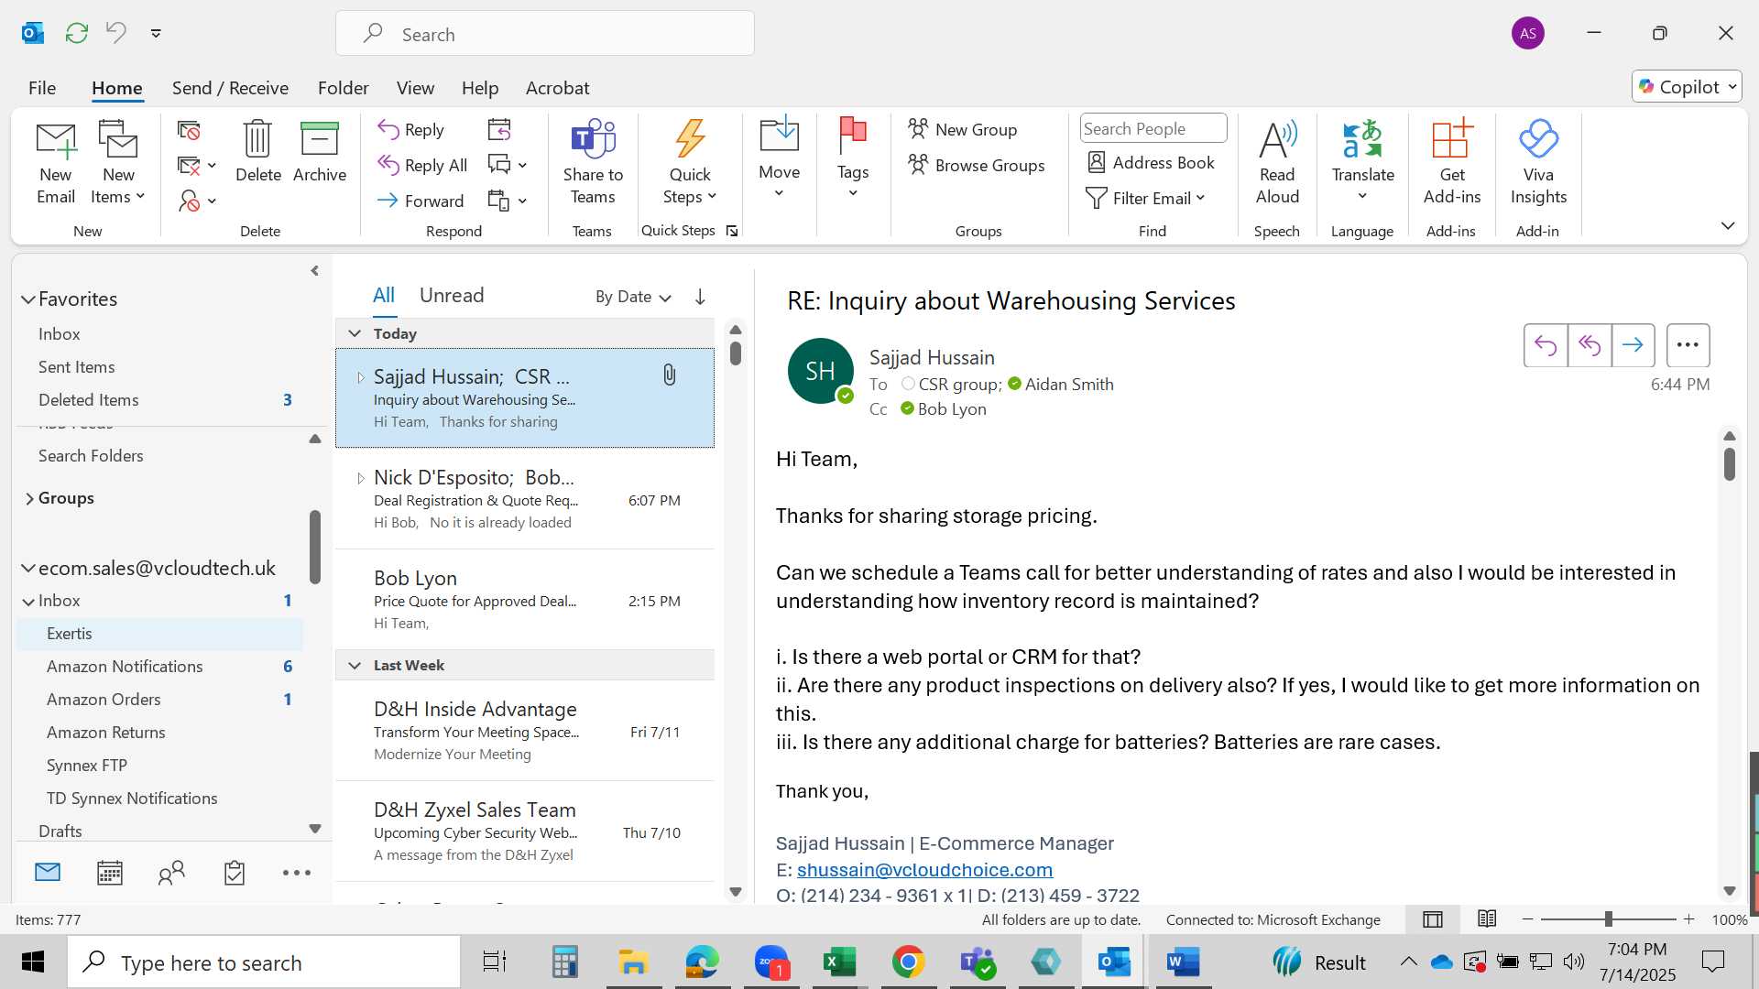Click Reply in the ribbon

(x=411, y=130)
